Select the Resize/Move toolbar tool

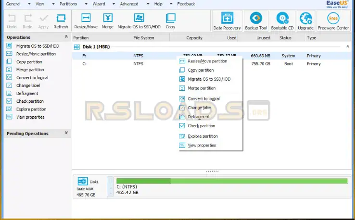click(86, 21)
